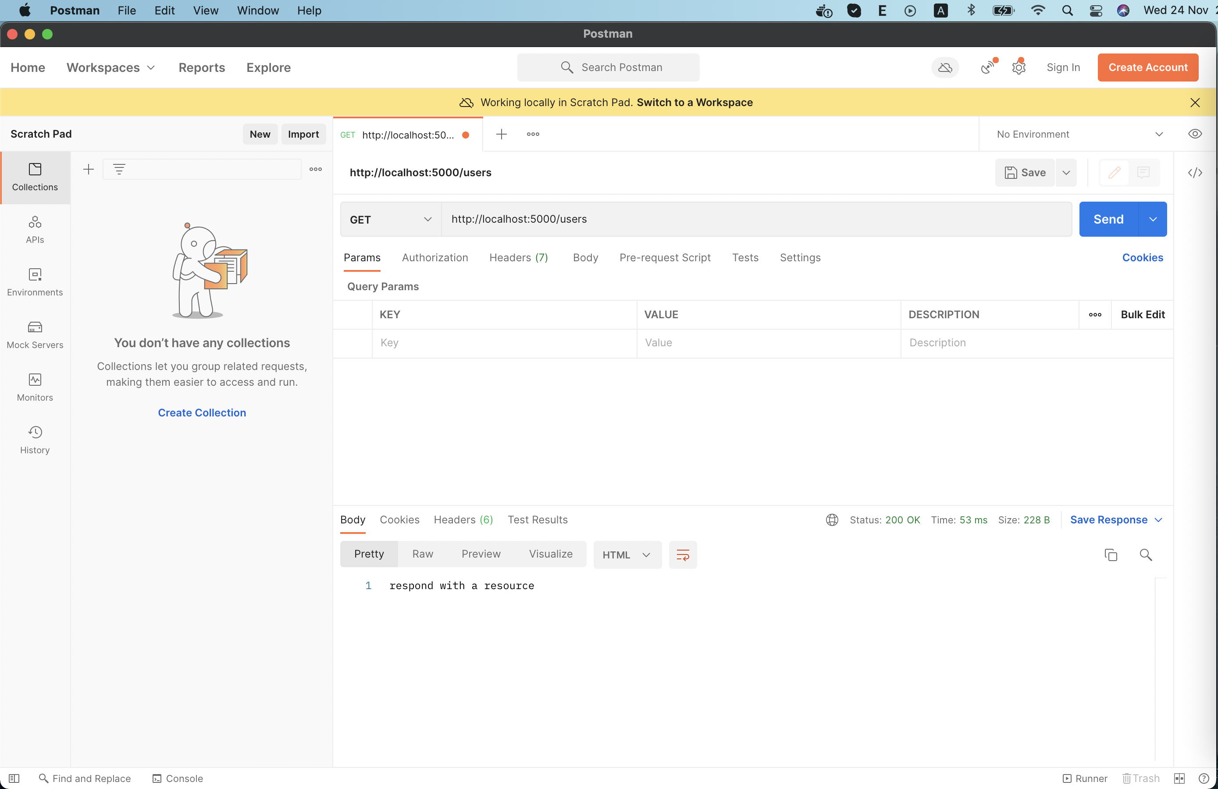Switch to the Authorization tab
Viewport: 1218px width, 789px height.
click(x=434, y=257)
